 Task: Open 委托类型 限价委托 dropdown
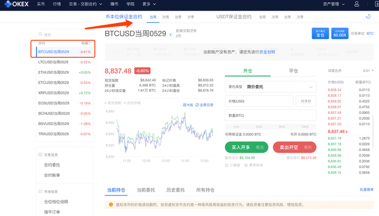pyautogui.click(x=271, y=87)
